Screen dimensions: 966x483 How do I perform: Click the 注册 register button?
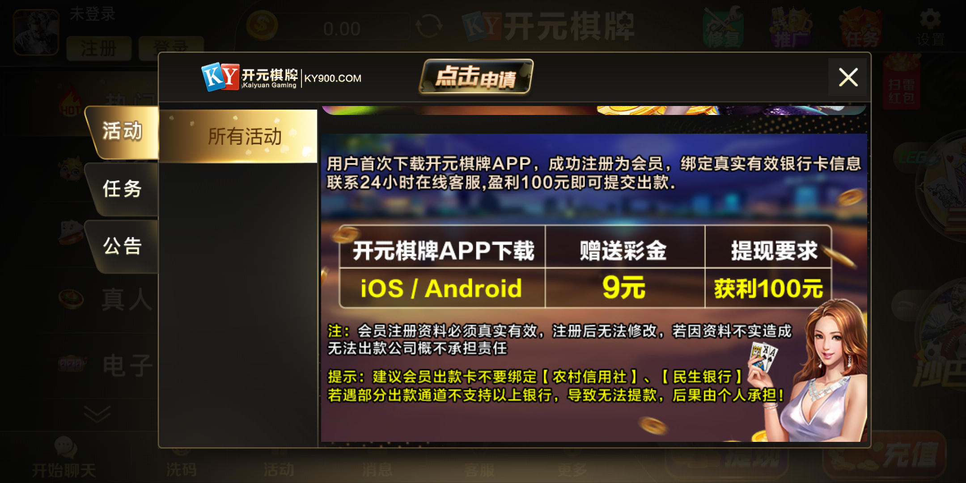click(99, 48)
